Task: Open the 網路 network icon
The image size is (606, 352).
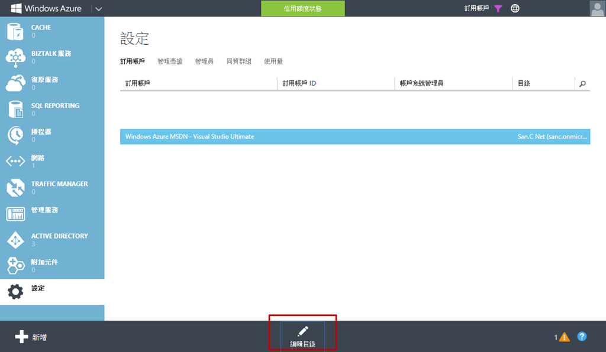Action: click(x=15, y=161)
